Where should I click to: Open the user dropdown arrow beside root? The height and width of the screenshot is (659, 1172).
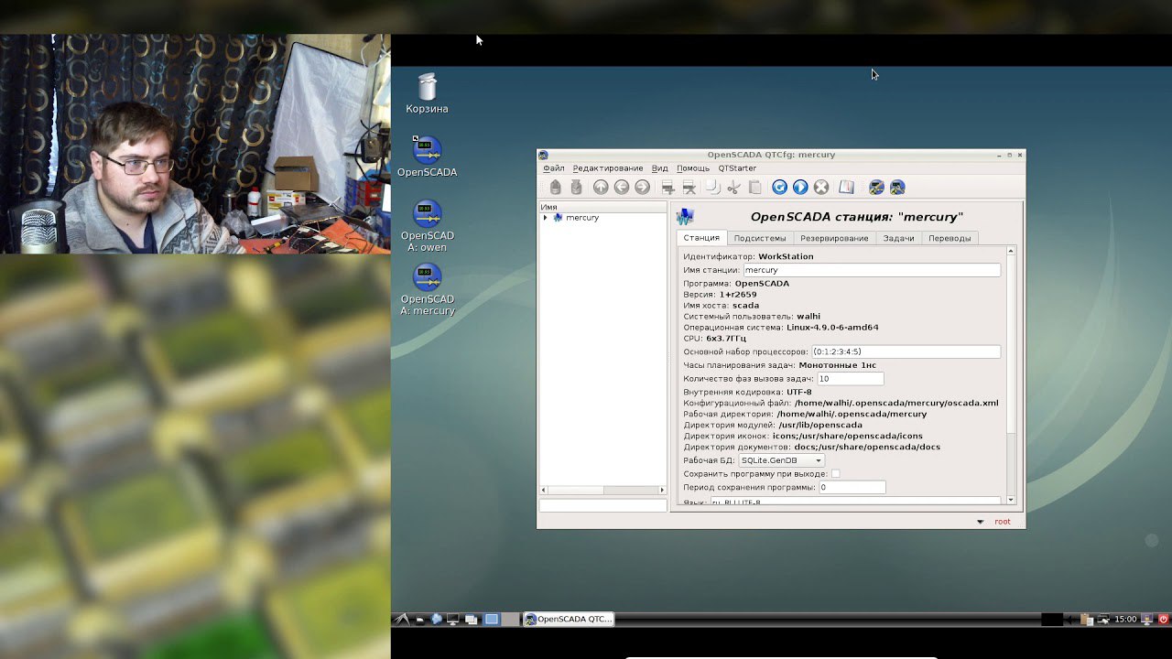(x=980, y=522)
